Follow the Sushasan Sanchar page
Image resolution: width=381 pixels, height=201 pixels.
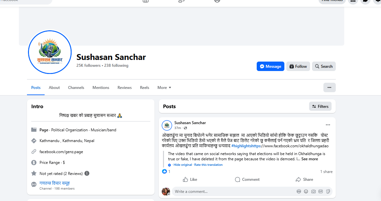298,66
